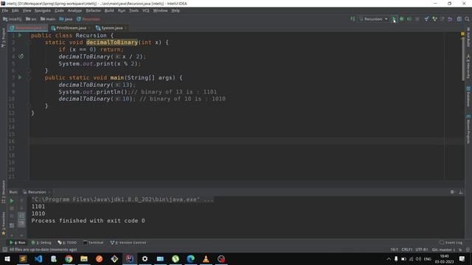Click the run gutter arrow beside class Recursion

coord(20,35)
